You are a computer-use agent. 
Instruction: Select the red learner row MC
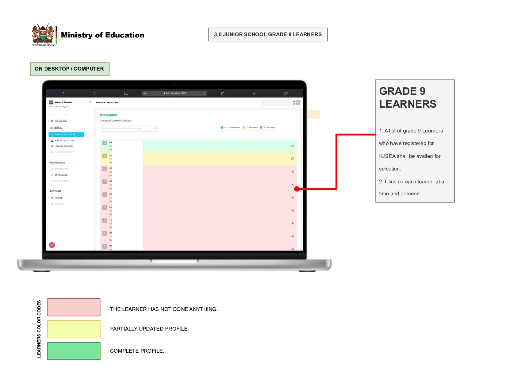click(x=198, y=247)
